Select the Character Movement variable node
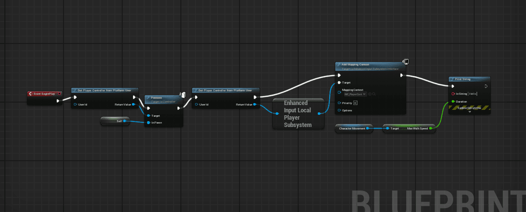Screen dimensions: 526x212 (x=354, y=128)
